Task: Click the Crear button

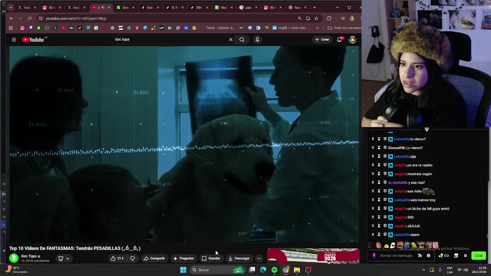Action: (x=322, y=39)
